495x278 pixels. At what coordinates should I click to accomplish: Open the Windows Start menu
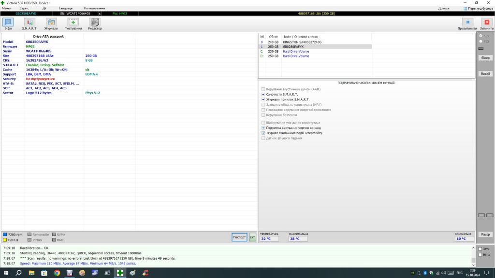pyautogui.click(x=6, y=273)
